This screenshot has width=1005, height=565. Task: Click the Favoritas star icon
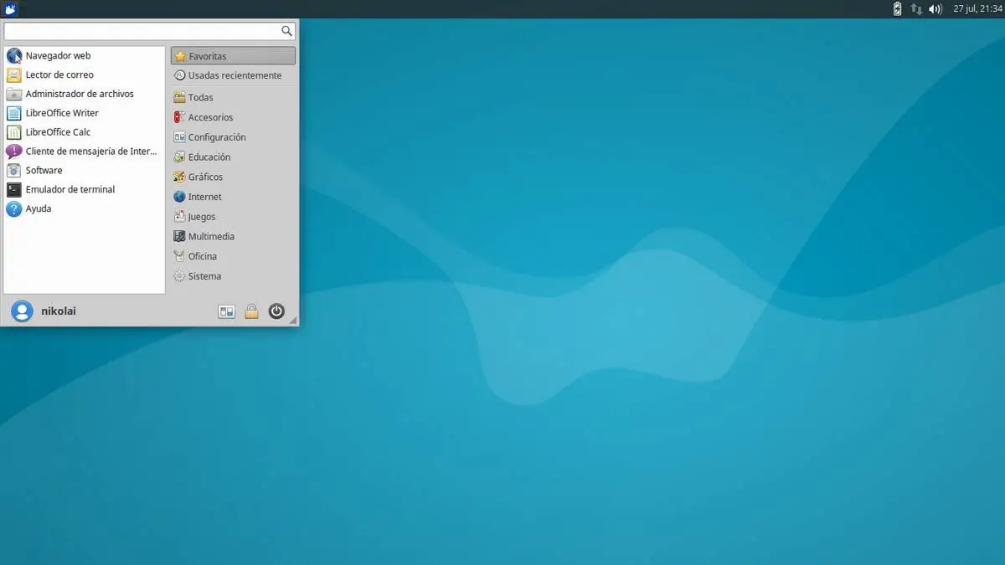tap(180, 57)
